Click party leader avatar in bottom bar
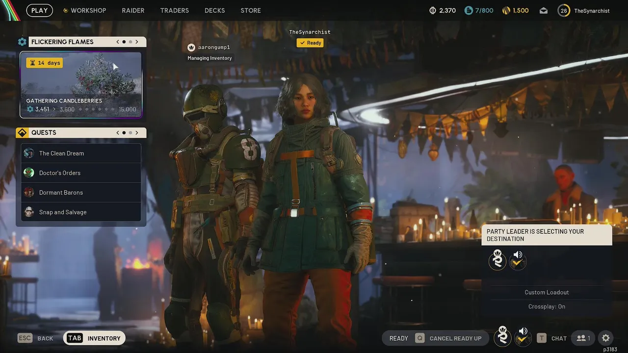This screenshot has height=353, width=628. coord(503,337)
